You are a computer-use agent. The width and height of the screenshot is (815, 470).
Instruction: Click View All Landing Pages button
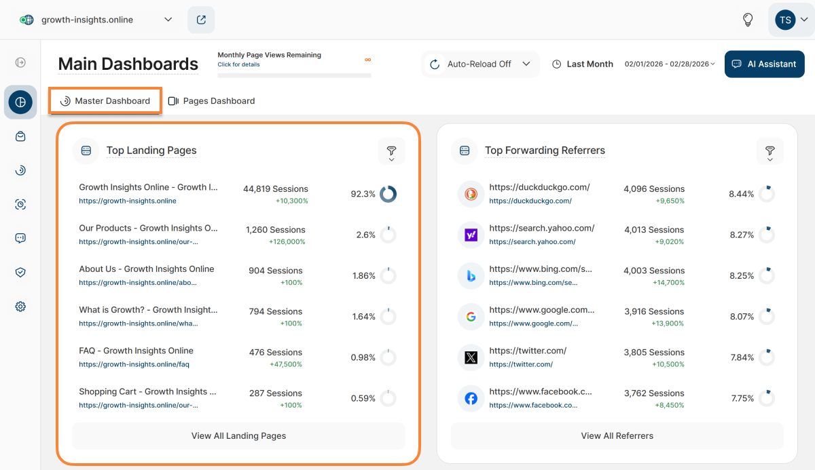238,435
